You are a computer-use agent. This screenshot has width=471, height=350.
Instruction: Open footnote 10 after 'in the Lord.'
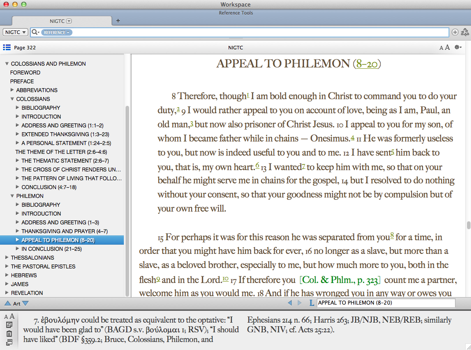225,279
